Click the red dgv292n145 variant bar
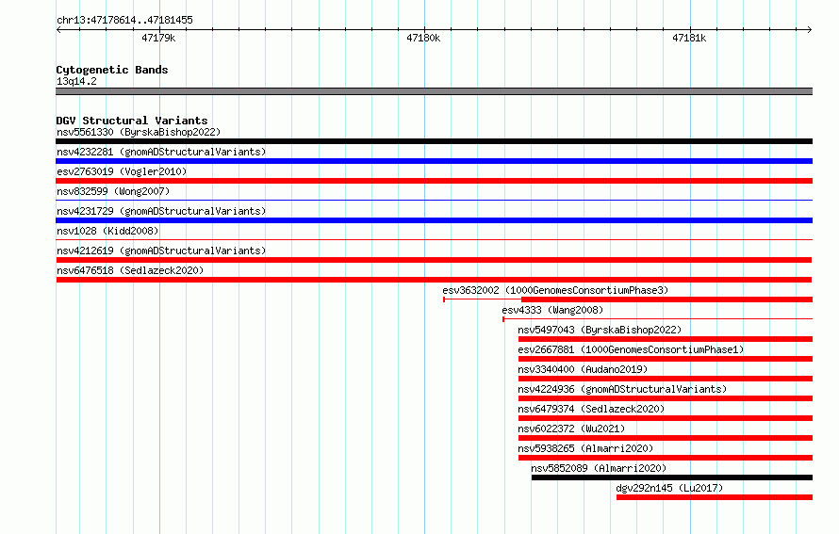The image size is (839, 534). (715, 497)
